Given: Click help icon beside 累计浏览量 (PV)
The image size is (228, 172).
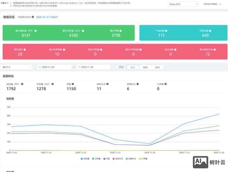Looking at the screenshot, I should 36,31.
